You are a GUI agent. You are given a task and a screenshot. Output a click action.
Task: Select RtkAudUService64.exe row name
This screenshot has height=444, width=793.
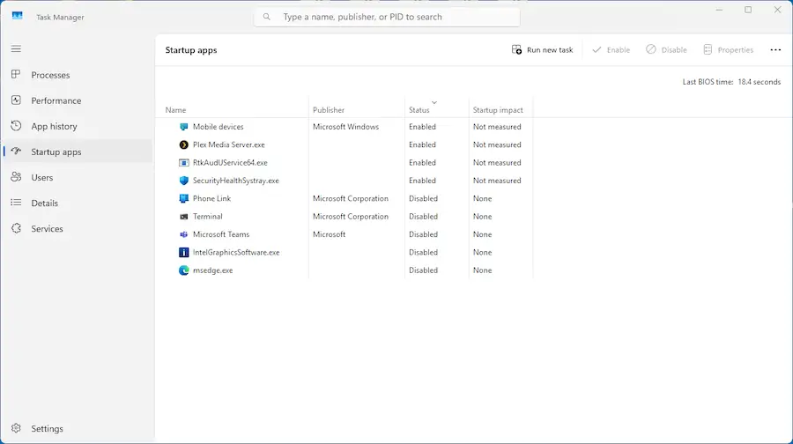coord(230,162)
